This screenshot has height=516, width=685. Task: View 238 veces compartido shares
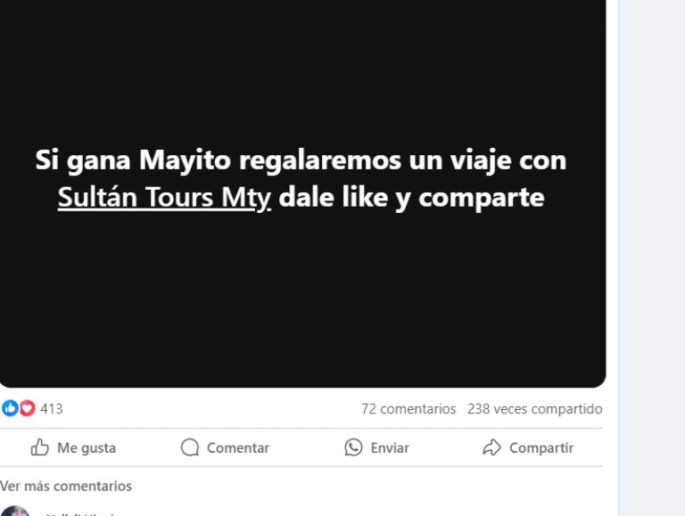535,409
